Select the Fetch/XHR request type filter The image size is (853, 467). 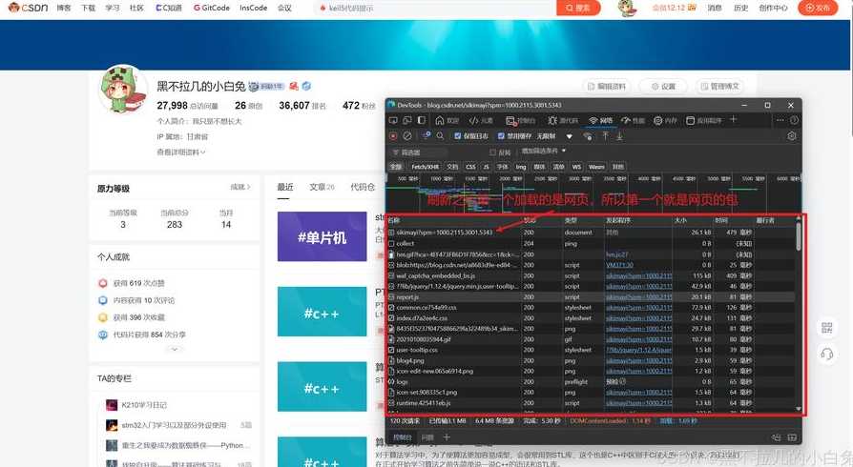pos(425,167)
